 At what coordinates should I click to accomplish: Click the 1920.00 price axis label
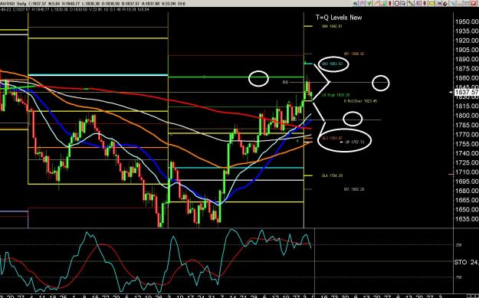coord(467,41)
